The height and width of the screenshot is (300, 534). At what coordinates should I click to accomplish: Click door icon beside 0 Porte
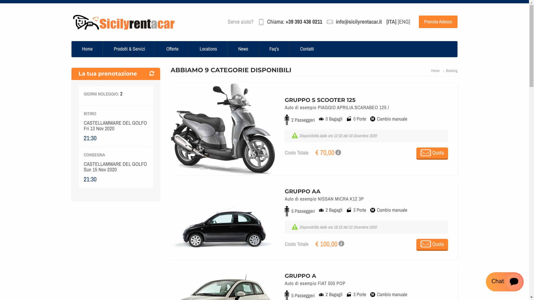(x=349, y=119)
